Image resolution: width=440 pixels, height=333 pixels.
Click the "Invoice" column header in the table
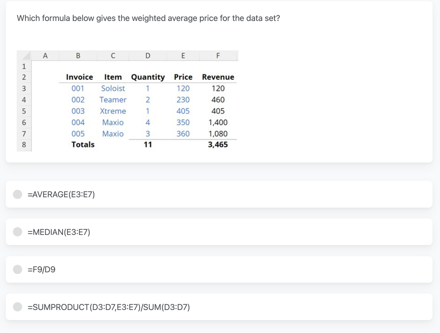[x=79, y=77]
